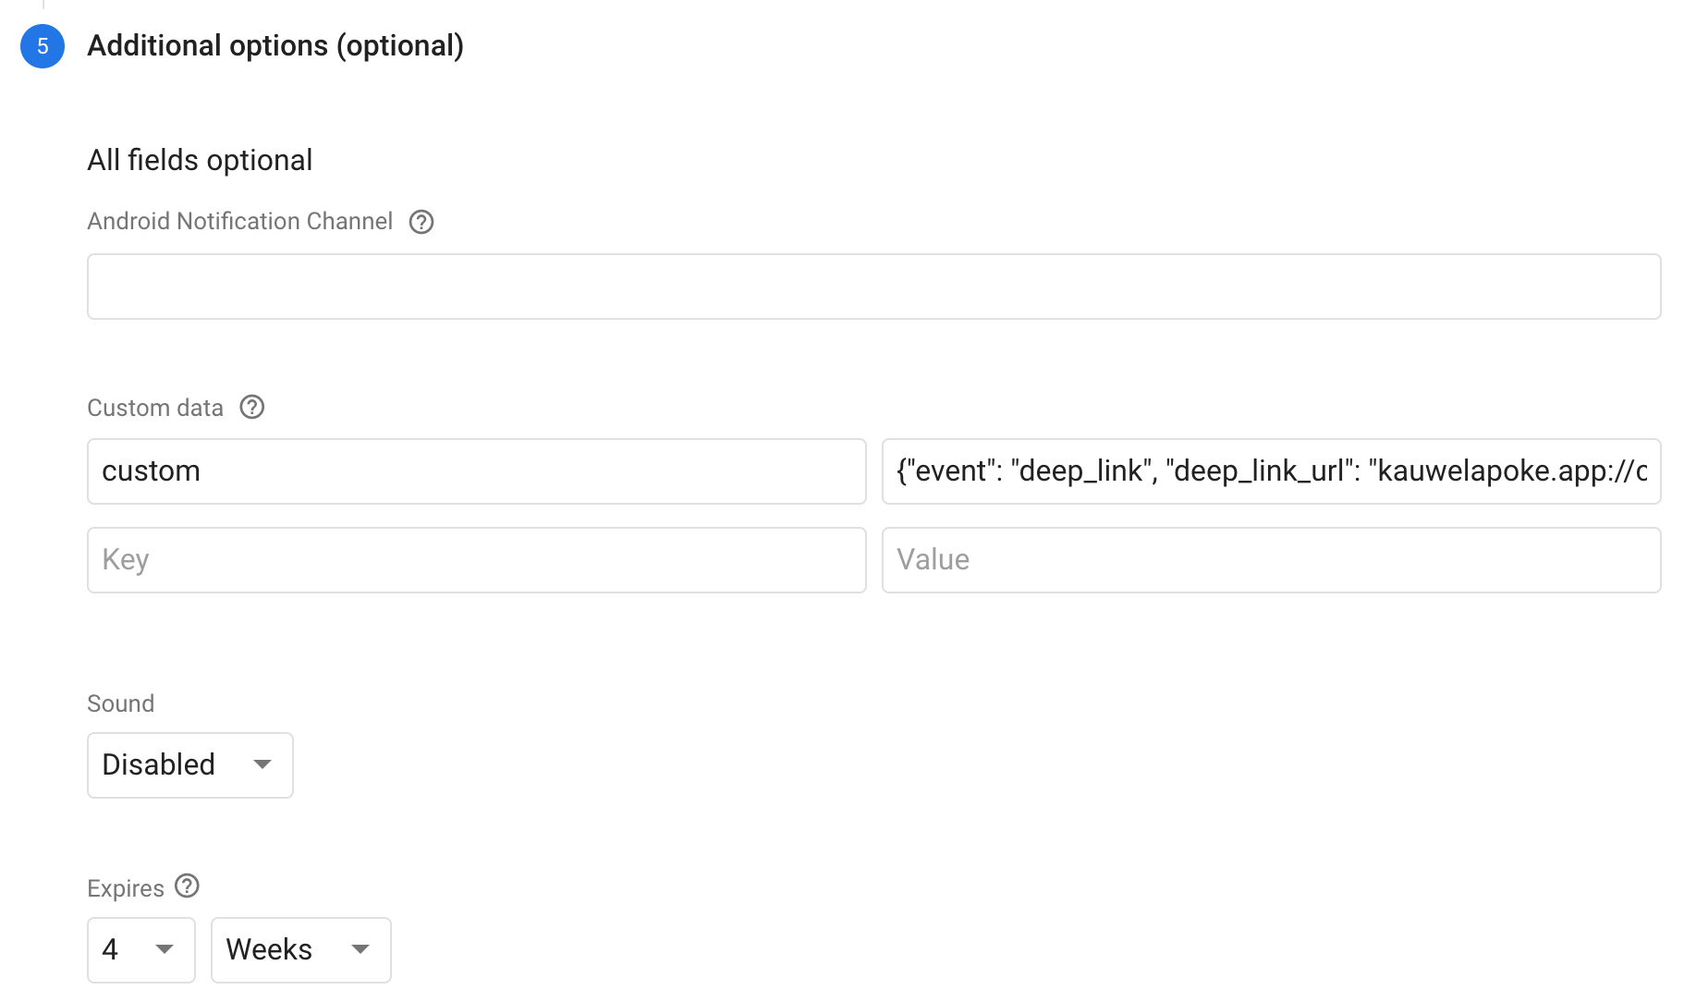Edit the deep_link JSON value field

pyautogui.click(x=1271, y=471)
